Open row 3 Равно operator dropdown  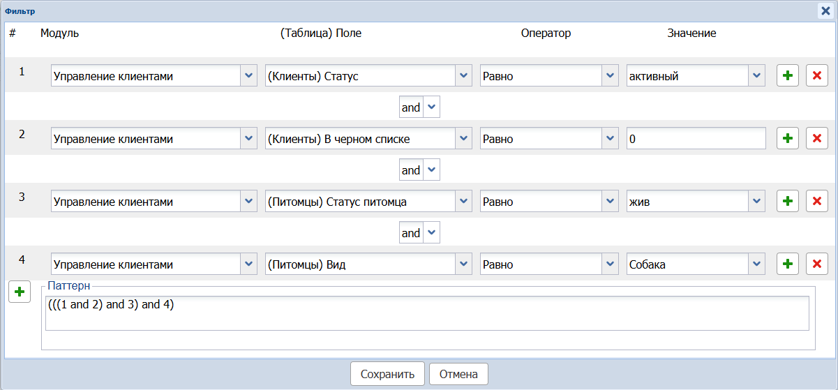pyautogui.click(x=610, y=202)
